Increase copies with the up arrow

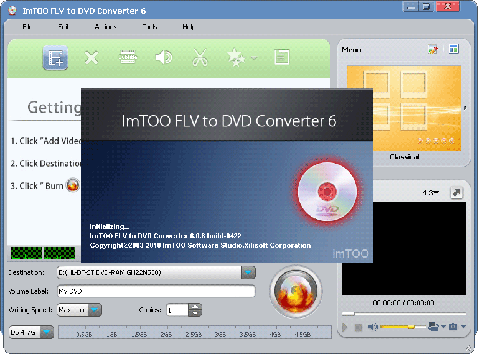tap(195, 307)
